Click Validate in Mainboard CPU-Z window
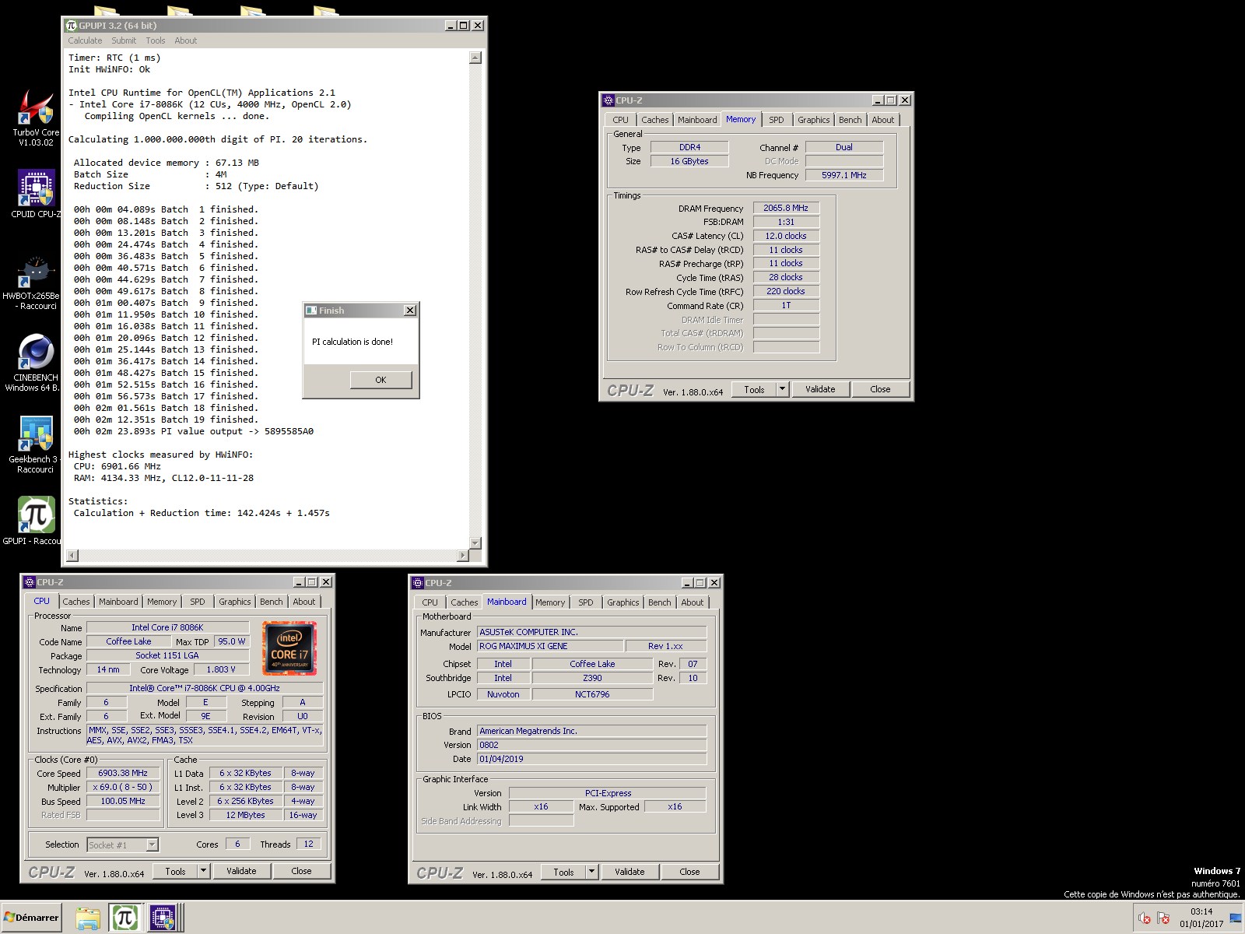The width and height of the screenshot is (1245, 934). 630,872
